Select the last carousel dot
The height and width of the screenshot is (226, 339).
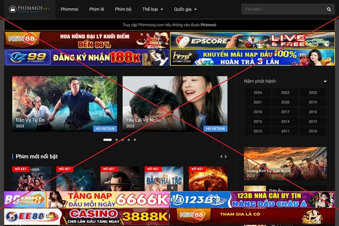click(x=135, y=140)
